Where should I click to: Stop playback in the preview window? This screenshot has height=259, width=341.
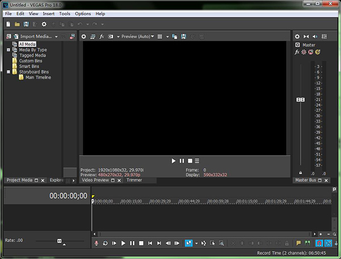point(190,161)
